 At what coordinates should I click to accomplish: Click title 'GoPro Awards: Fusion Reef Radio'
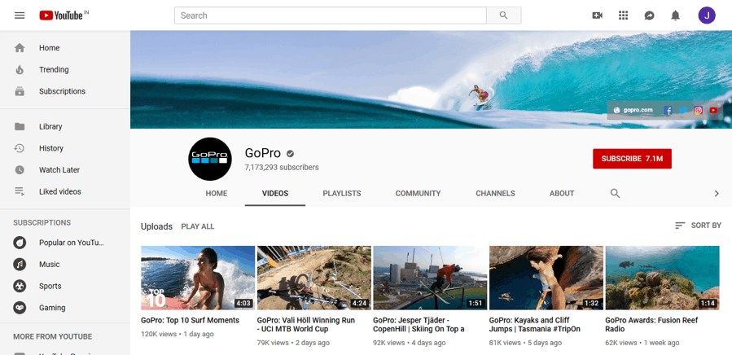point(651,325)
